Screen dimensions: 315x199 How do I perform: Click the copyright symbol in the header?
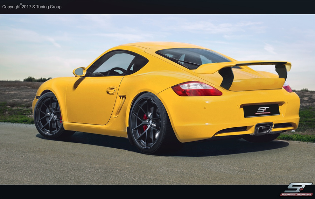pyautogui.click(x=21, y=5)
